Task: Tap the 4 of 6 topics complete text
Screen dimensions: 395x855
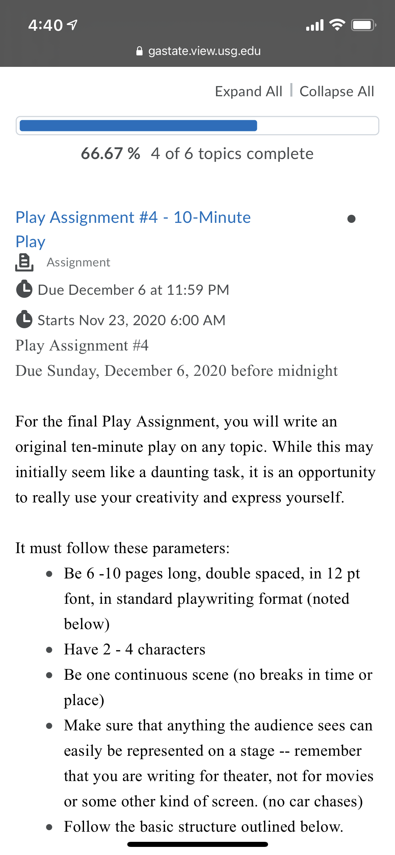Action: tap(232, 154)
